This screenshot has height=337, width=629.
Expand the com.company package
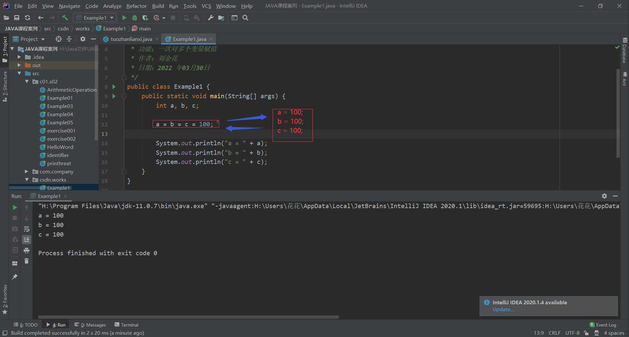click(x=27, y=171)
